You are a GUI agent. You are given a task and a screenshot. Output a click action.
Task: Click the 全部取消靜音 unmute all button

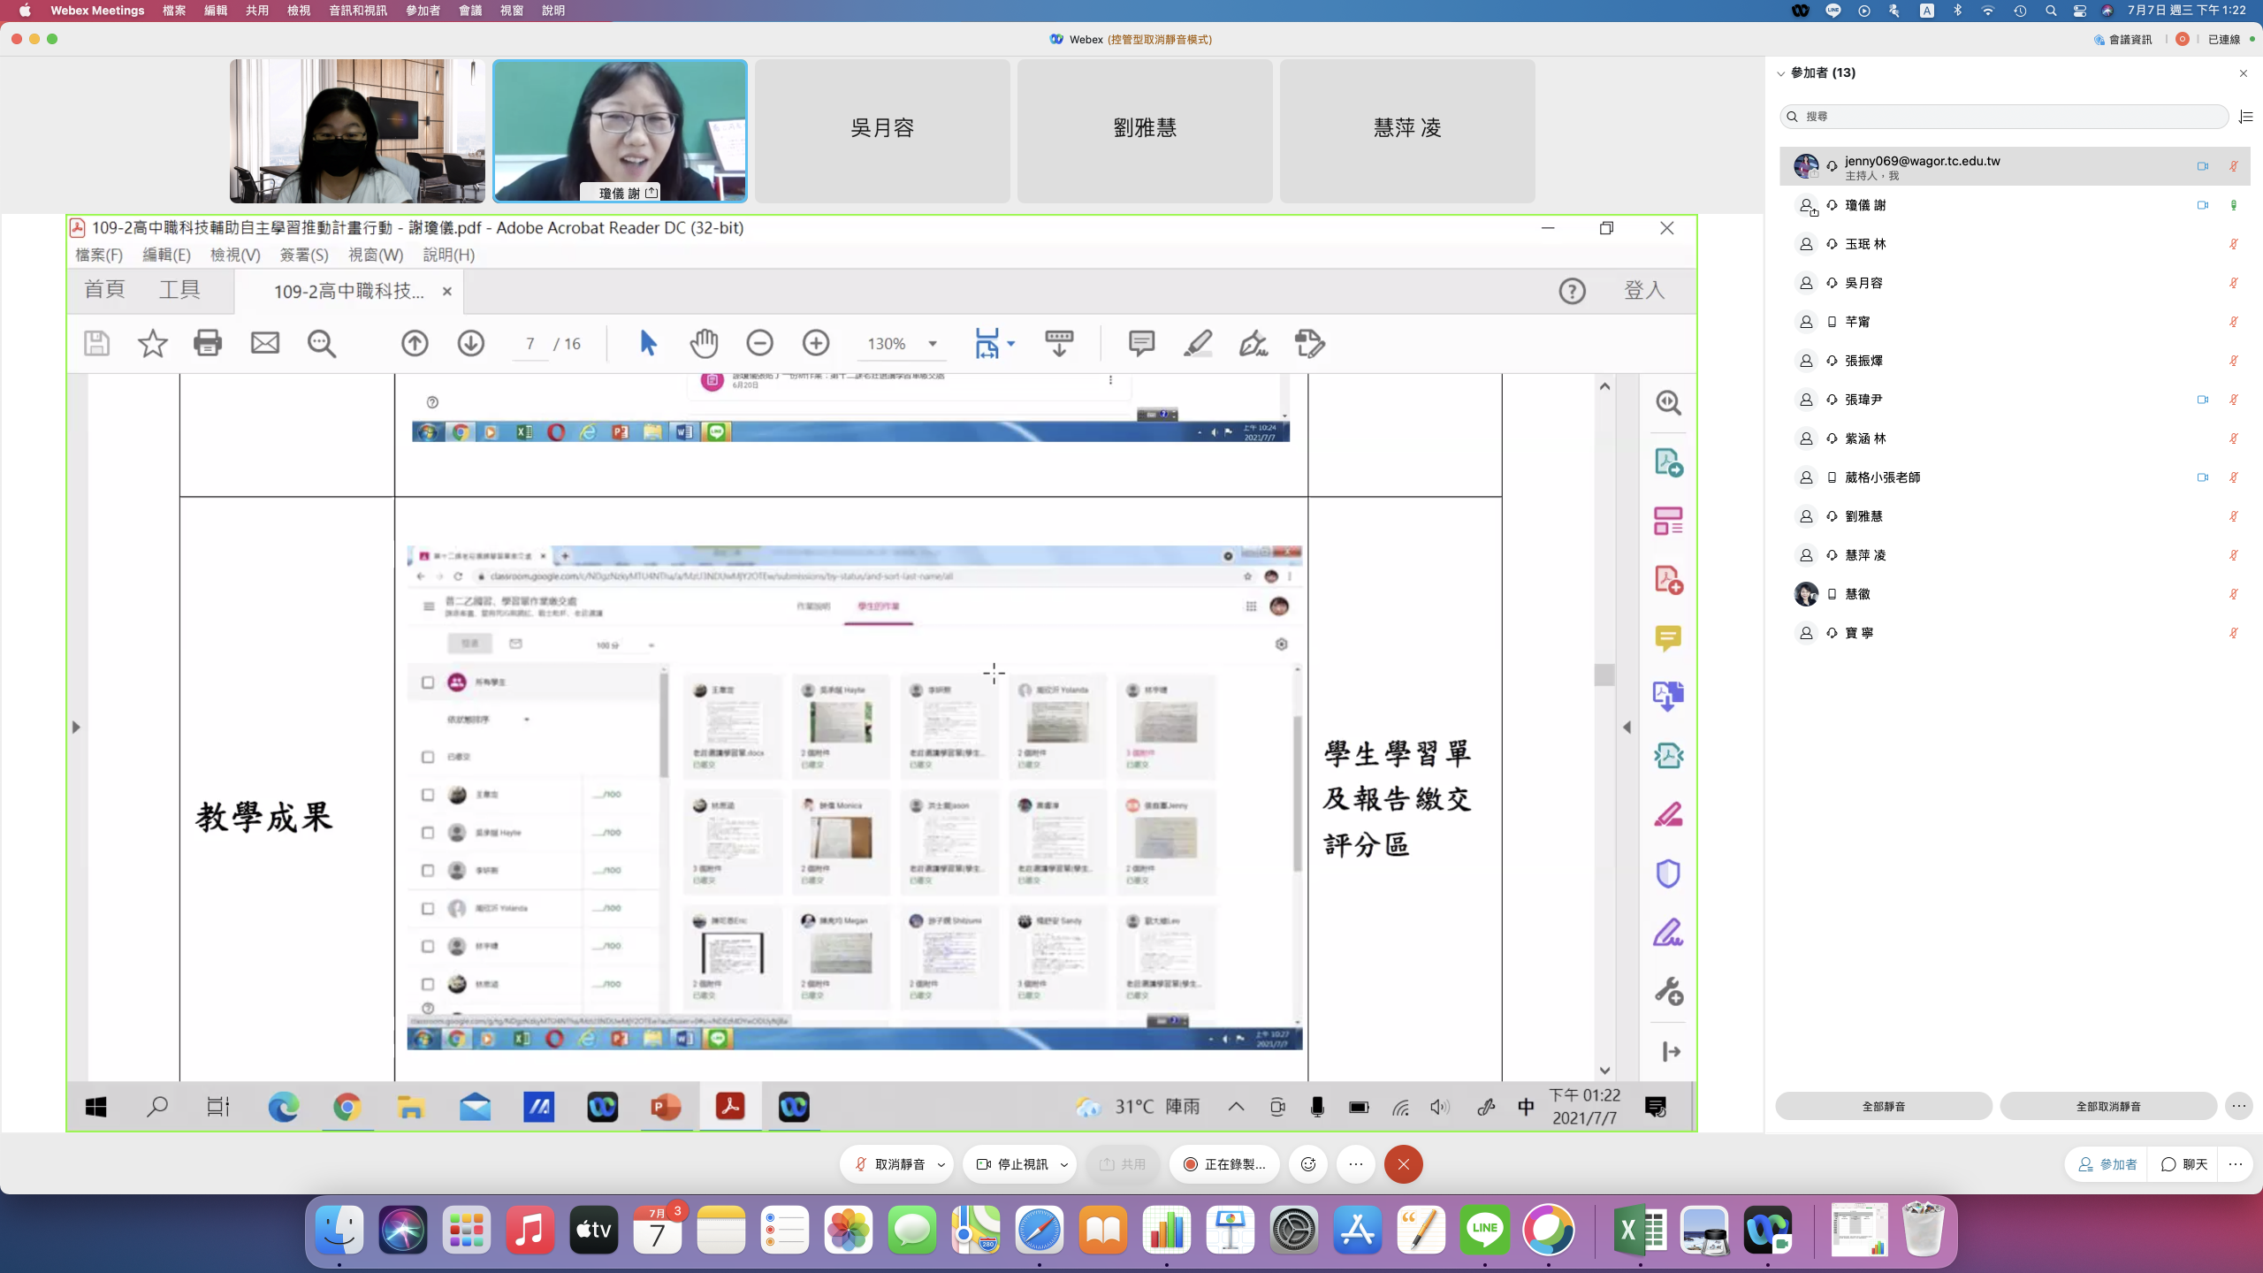click(2108, 1106)
